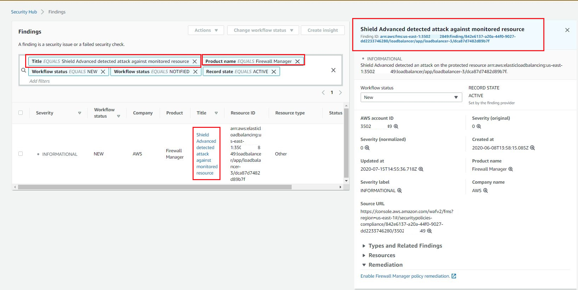Click the ACTIVE record state value
Viewport: 578px width, 290px height.
[476, 96]
